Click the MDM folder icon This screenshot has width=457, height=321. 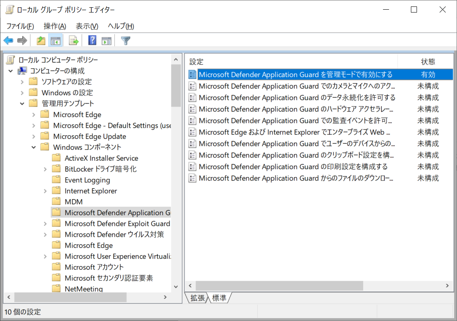point(56,201)
